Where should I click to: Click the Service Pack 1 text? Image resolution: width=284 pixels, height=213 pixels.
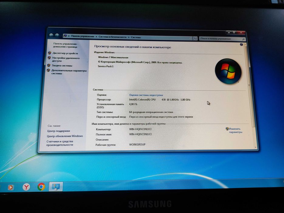[x=106, y=66]
